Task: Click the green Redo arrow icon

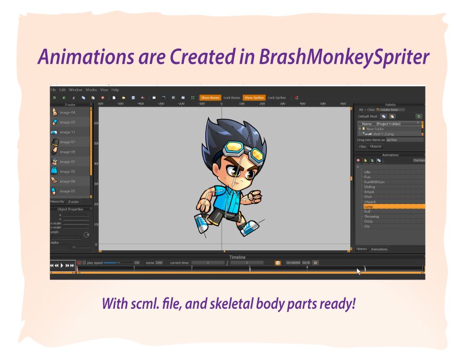Action: (64, 97)
